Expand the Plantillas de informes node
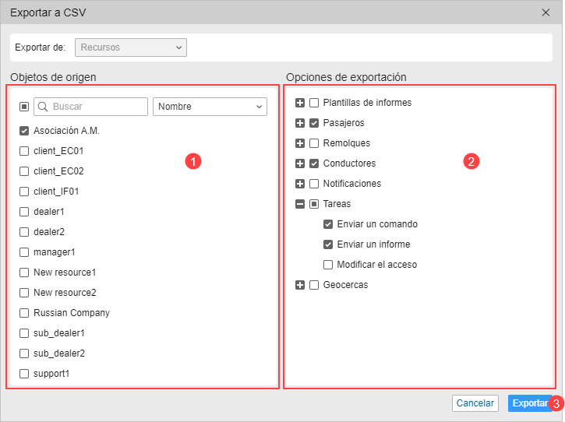 point(300,103)
